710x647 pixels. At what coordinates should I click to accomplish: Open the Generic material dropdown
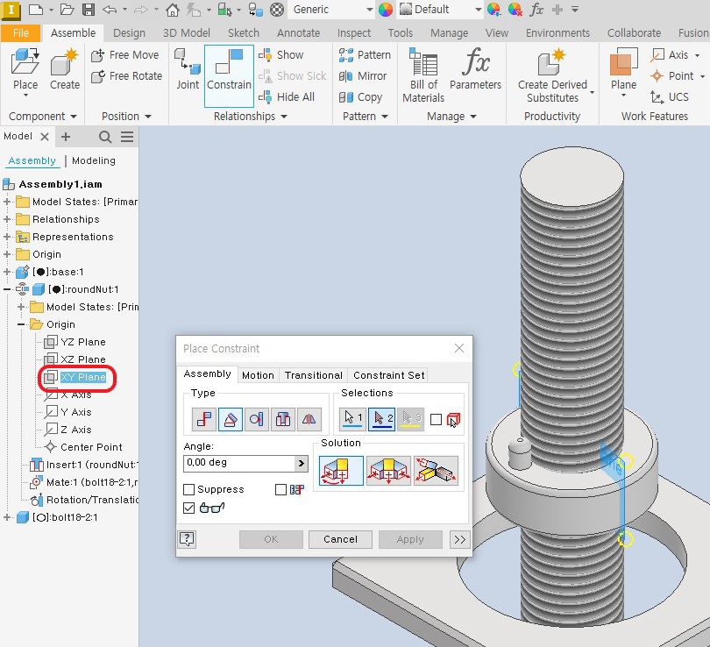[370, 10]
